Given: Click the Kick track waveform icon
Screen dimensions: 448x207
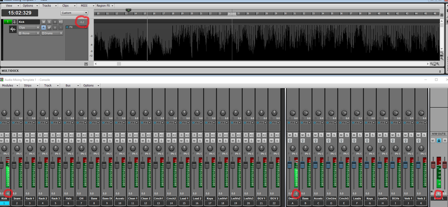Looking at the screenshot, I should click(12, 29).
